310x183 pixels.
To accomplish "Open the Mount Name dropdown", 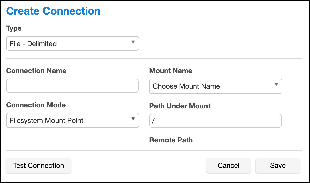I will pos(216,86).
